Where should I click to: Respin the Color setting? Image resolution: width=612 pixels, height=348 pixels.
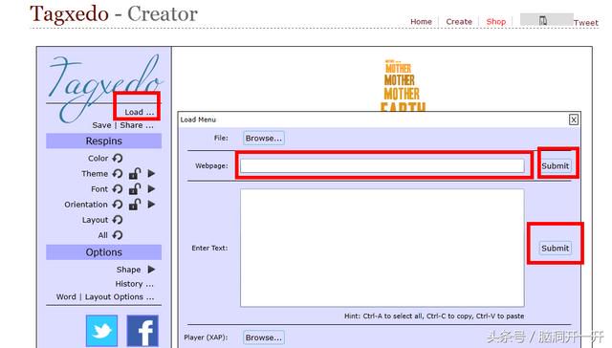click(118, 158)
